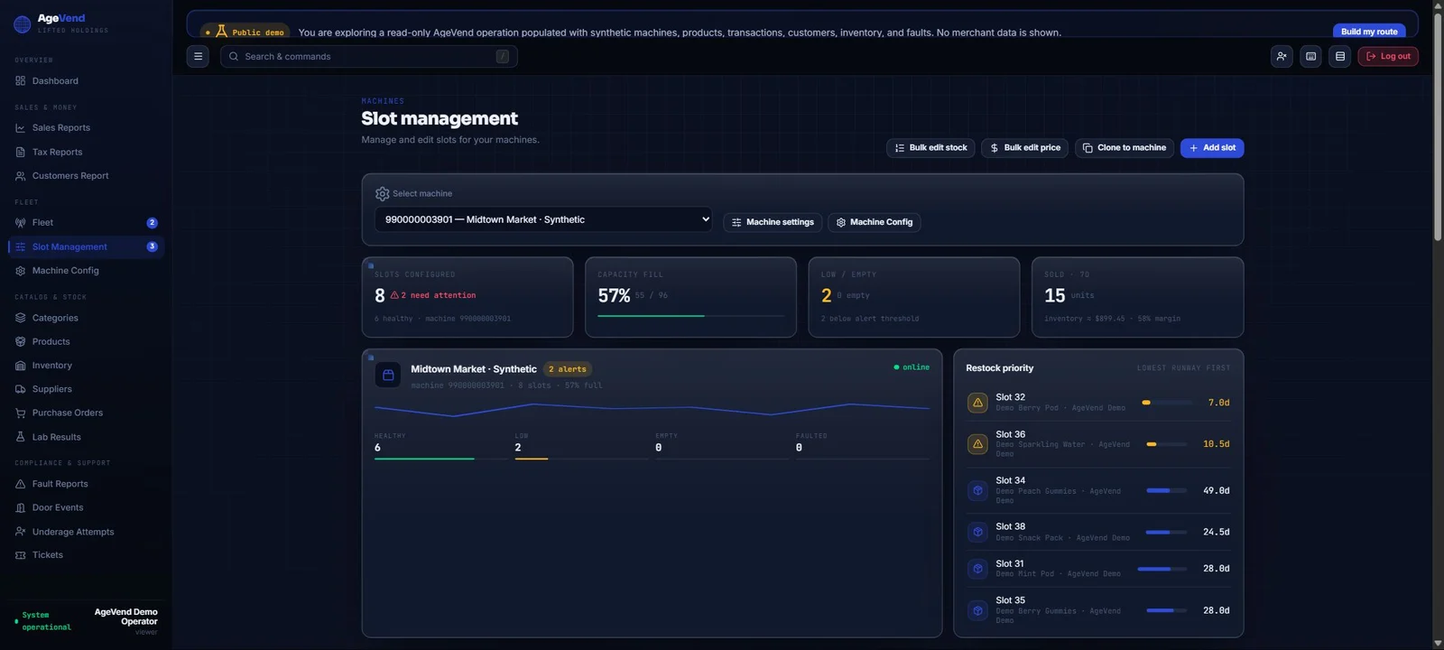1444x650 pixels.
Task: Click the Slot 32 runway bar
Action: click(x=1167, y=403)
